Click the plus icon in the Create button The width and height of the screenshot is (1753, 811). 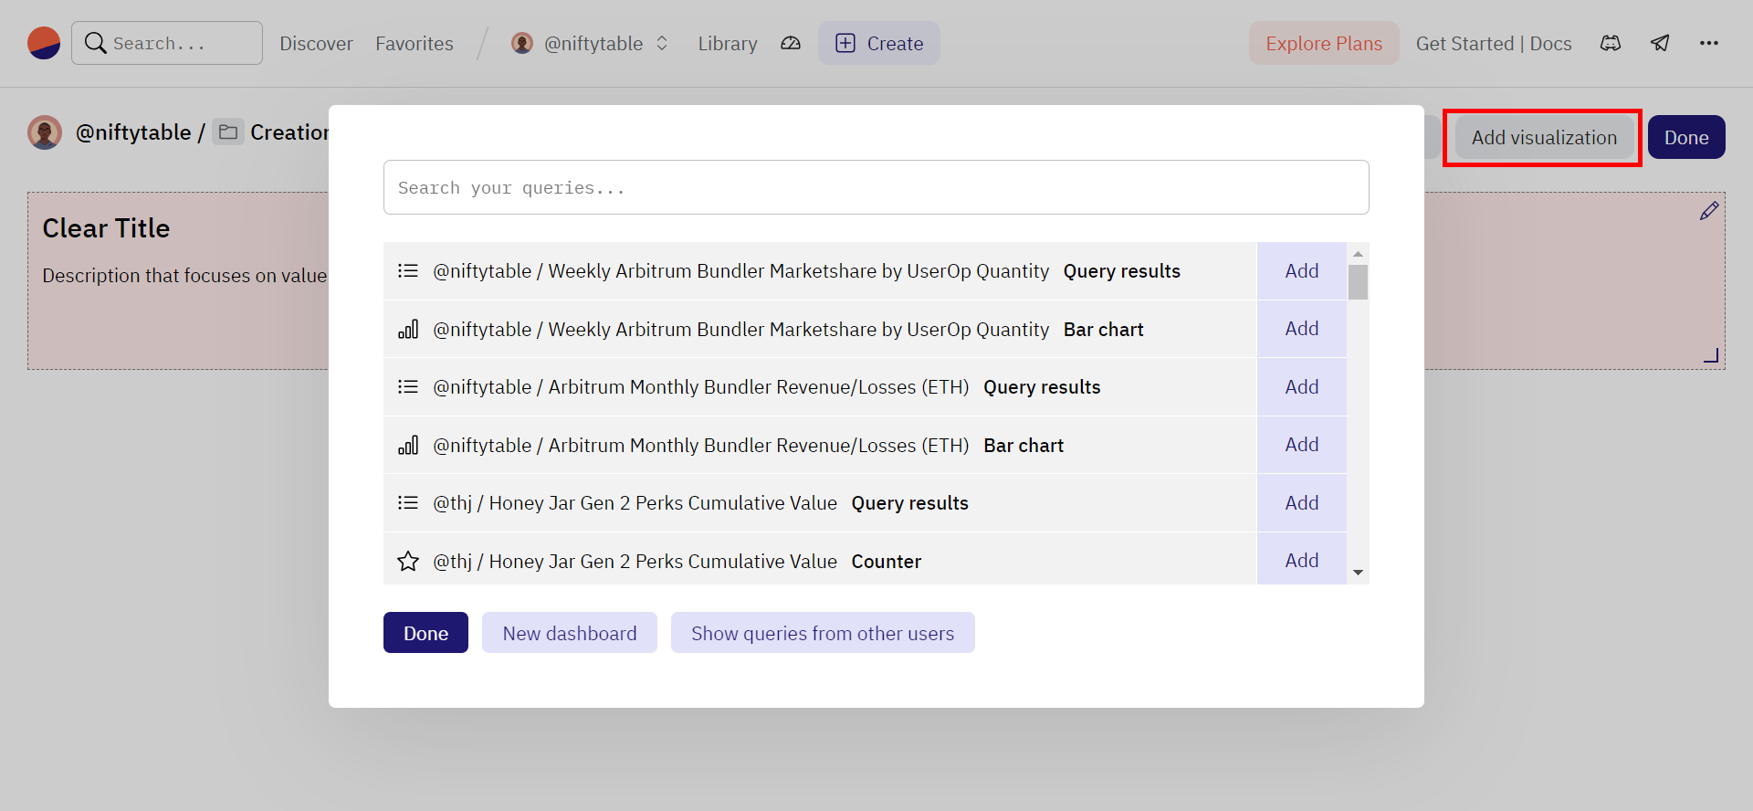click(845, 43)
